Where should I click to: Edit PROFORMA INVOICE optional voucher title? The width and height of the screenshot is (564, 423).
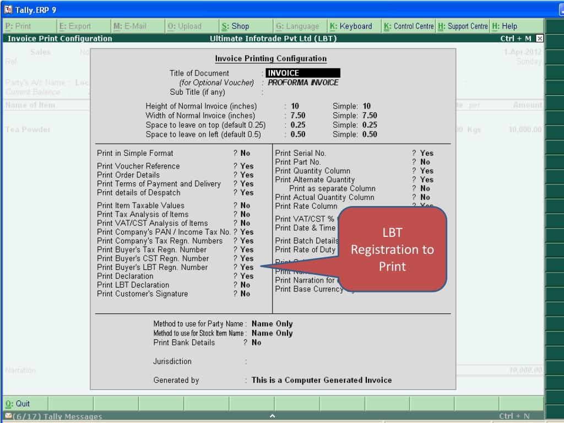[303, 83]
